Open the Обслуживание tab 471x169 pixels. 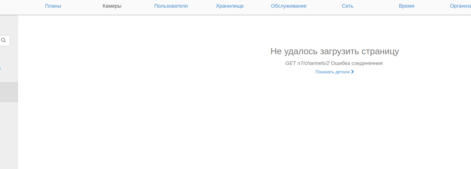tap(289, 6)
